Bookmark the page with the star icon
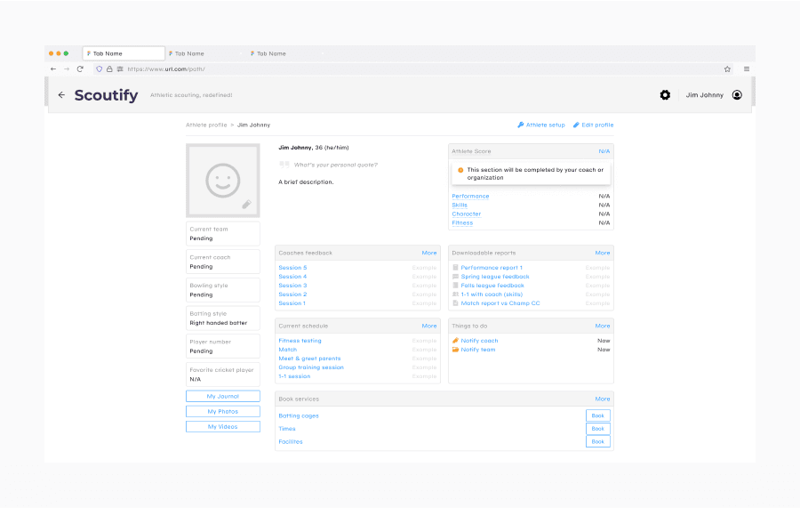Viewport: 800px width, 508px height. [727, 69]
